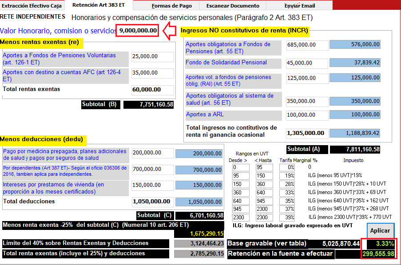
Task: Click the blue vivienda interest 150,000.00 cell
Action: pos(199,185)
